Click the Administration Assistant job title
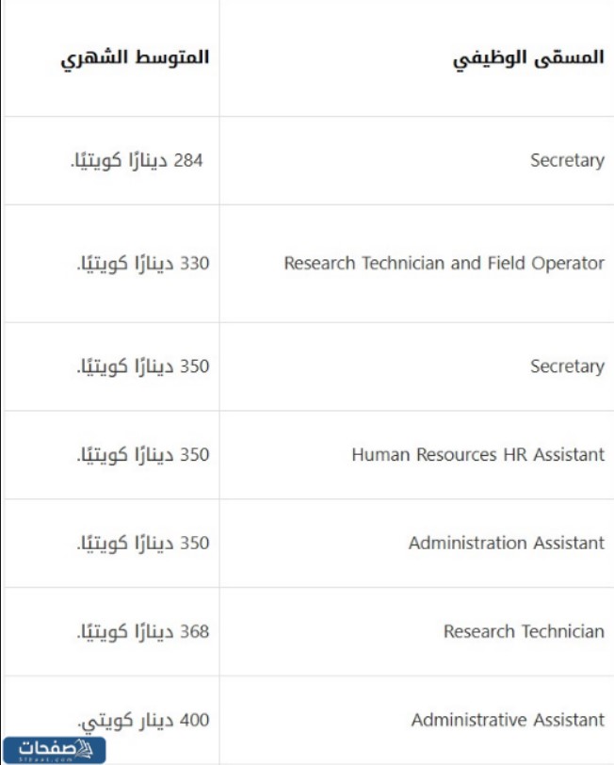The image size is (614, 765). coord(506,544)
